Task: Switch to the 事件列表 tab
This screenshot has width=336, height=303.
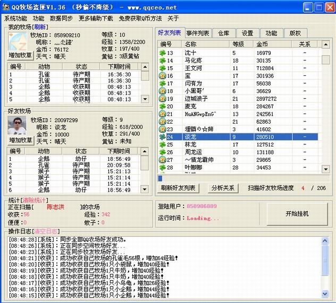Action: coord(198,33)
